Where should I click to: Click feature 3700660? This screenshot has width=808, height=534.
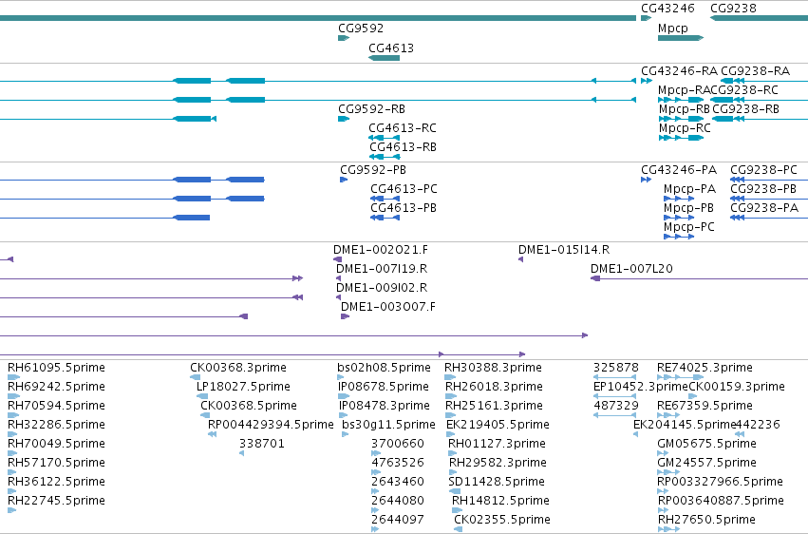[376, 453]
